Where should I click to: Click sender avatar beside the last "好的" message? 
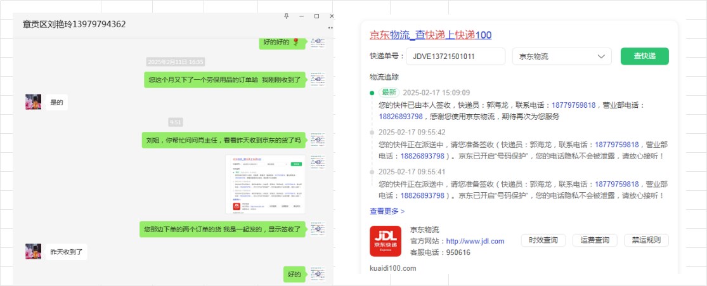coord(318,274)
